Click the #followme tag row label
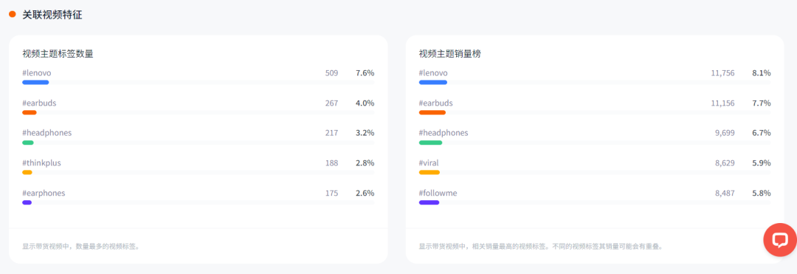 [438, 193]
